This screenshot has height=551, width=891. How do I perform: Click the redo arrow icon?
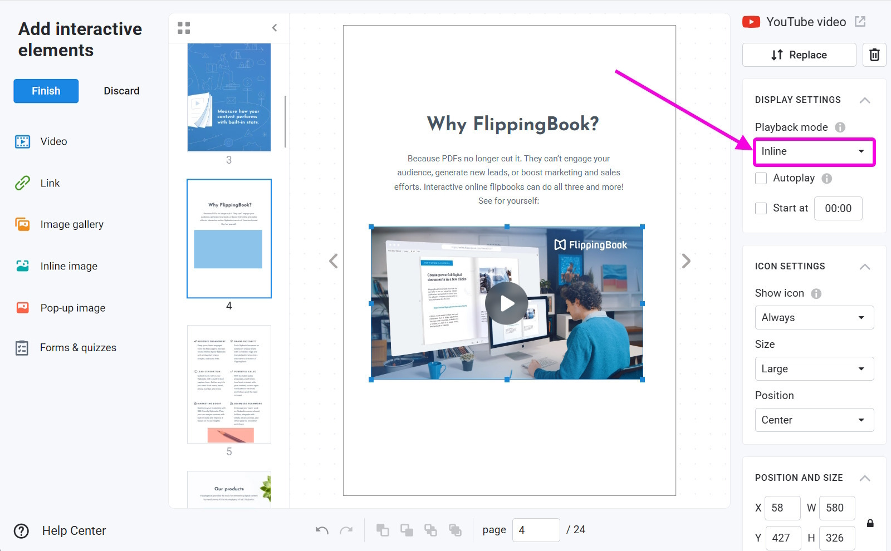tap(346, 530)
